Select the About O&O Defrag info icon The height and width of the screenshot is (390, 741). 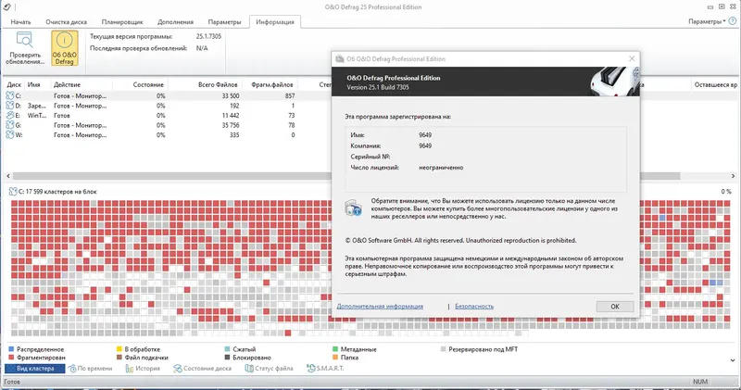[x=64, y=41]
